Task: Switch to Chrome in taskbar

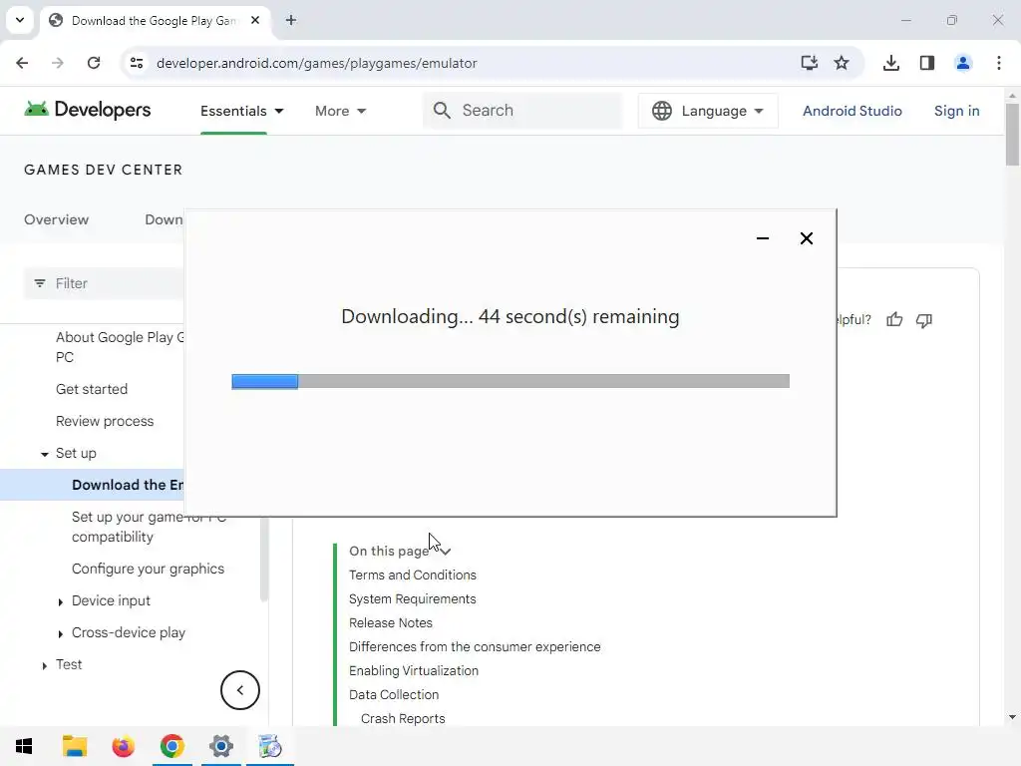Action: pyautogui.click(x=171, y=746)
